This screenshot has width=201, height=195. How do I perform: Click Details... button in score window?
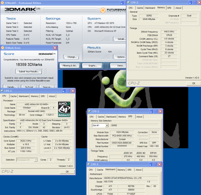pyautogui.click(x=11, y=87)
